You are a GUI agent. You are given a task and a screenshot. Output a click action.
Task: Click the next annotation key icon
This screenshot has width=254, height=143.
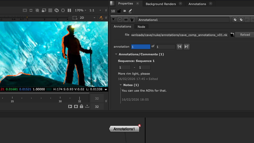[x=187, y=47]
